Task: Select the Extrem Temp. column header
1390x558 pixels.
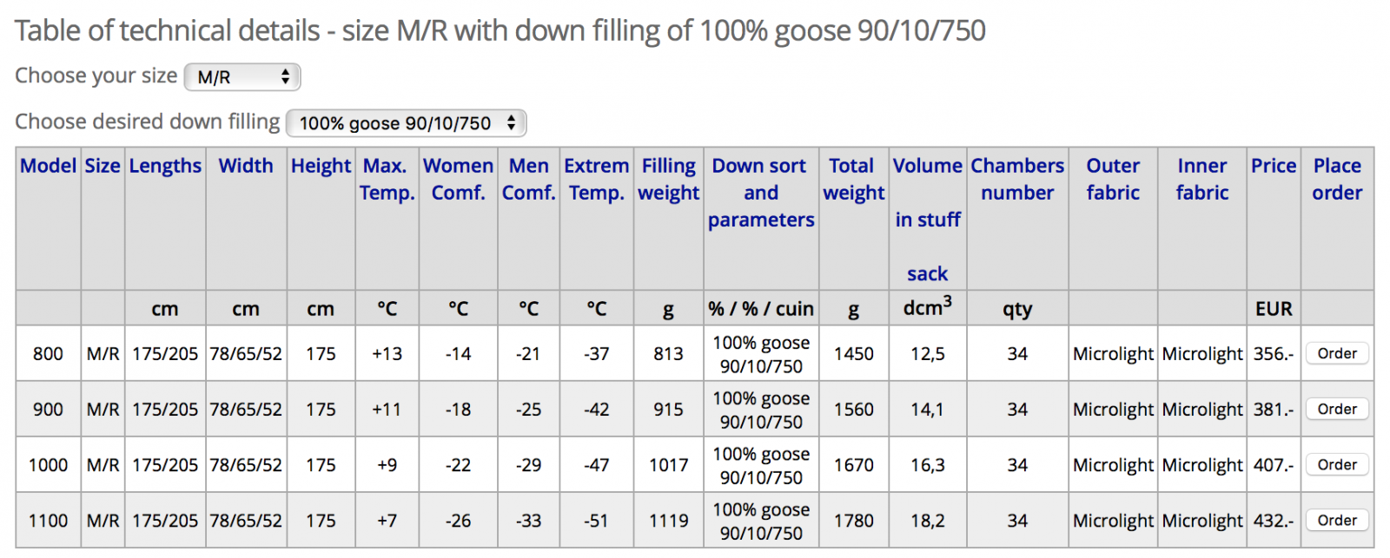Action: point(596,179)
